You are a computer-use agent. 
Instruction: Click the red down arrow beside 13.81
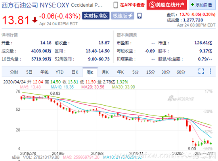[x=34, y=20]
